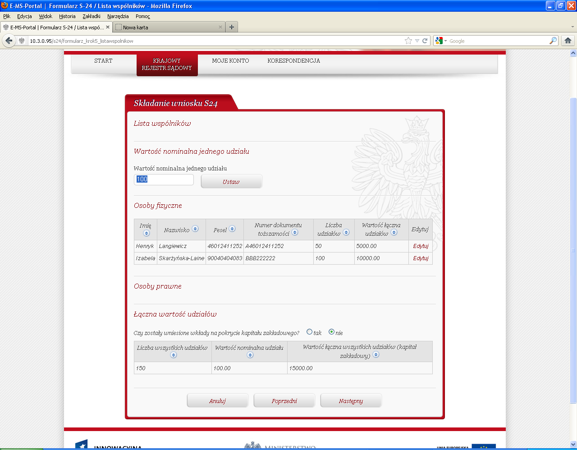
Task: Click the Następny button
Action: coord(351,401)
